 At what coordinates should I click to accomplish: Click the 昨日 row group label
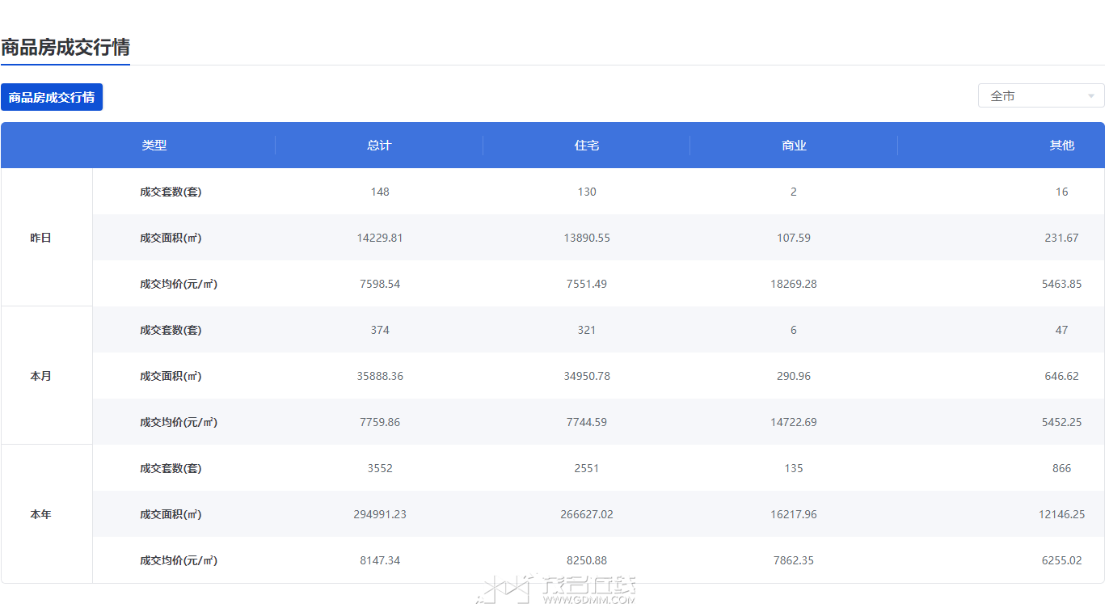click(x=40, y=238)
